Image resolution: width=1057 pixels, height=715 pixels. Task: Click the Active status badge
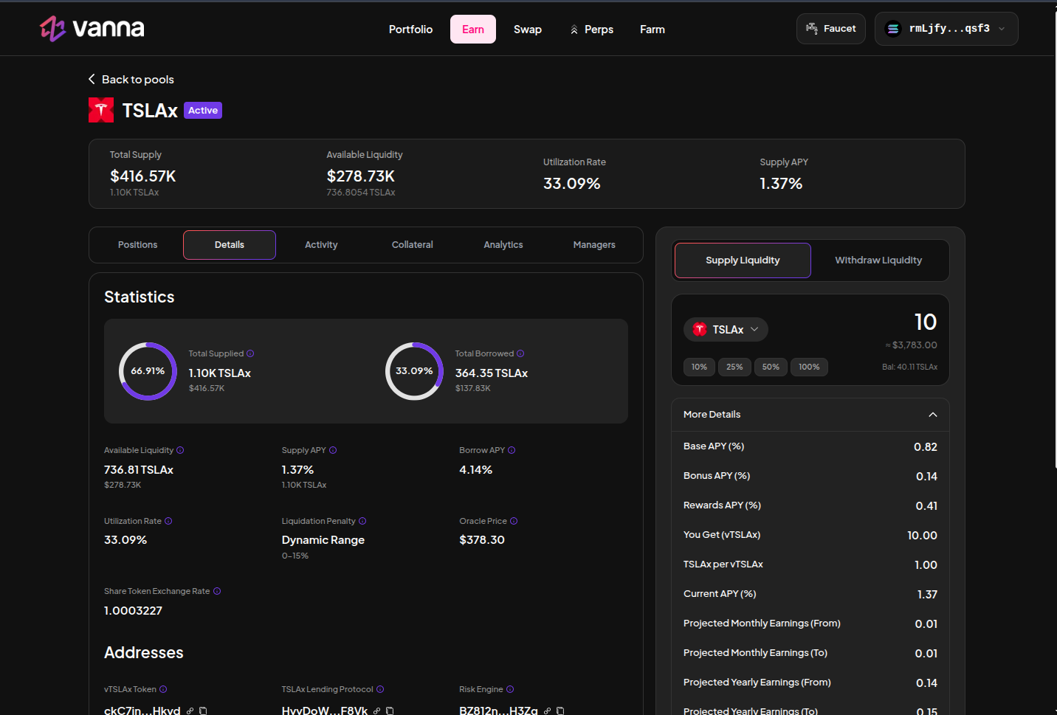203,111
